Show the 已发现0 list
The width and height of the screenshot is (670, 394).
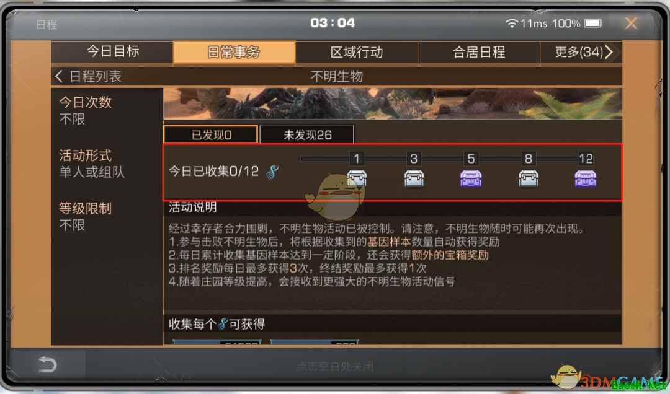tap(211, 134)
